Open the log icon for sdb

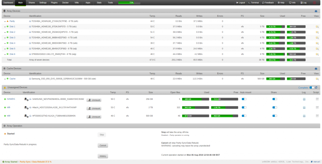(304, 108)
